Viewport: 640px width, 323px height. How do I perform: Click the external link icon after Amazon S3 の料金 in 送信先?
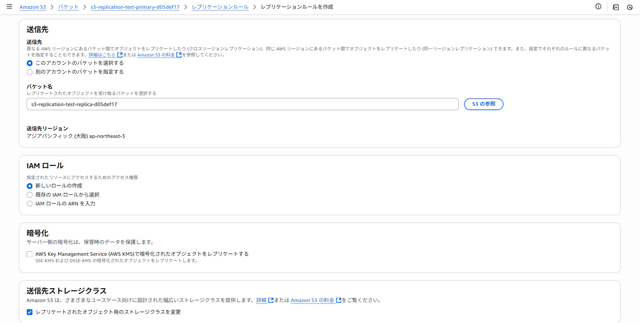point(179,55)
